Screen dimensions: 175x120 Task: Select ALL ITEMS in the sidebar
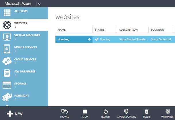pyautogui.click(x=21, y=11)
